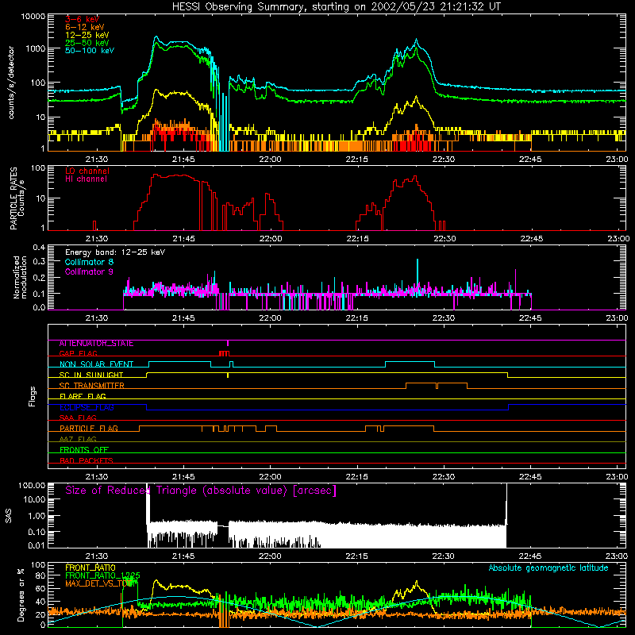Click the 23:00 tick under the SAS plot

[617, 556]
